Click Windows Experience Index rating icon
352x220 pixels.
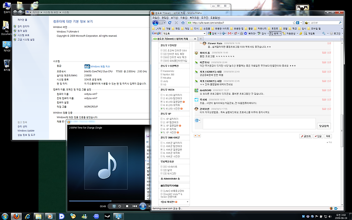(x=87, y=66)
